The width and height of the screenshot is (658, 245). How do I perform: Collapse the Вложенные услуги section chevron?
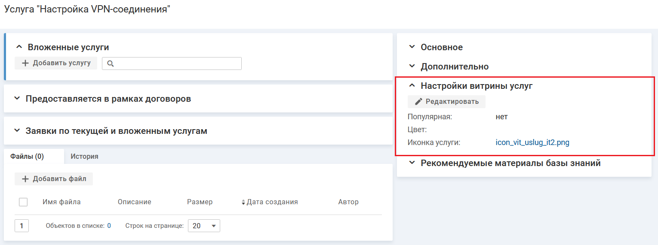coord(18,47)
